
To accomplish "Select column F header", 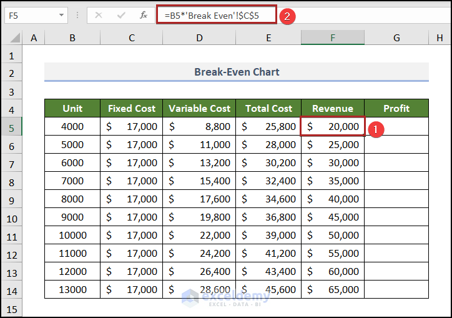I will 333,38.
